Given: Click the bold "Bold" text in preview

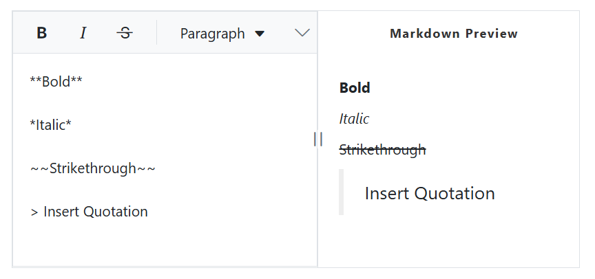Looking at the screenshot, I should click(355, 88).
